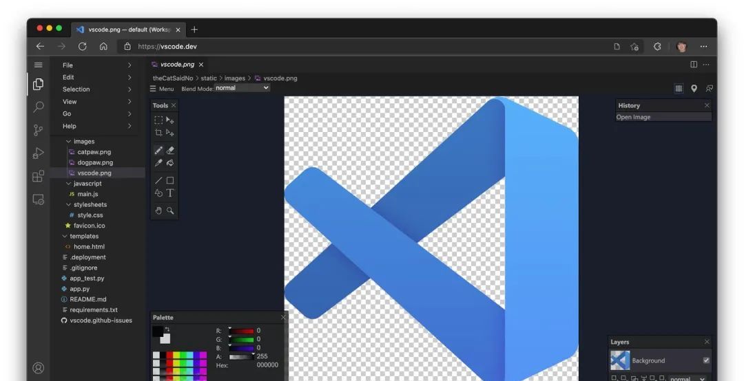Viewport: 744px width, 381px height.
Task: Expand the File submenu
Action: tap(97, 65)
